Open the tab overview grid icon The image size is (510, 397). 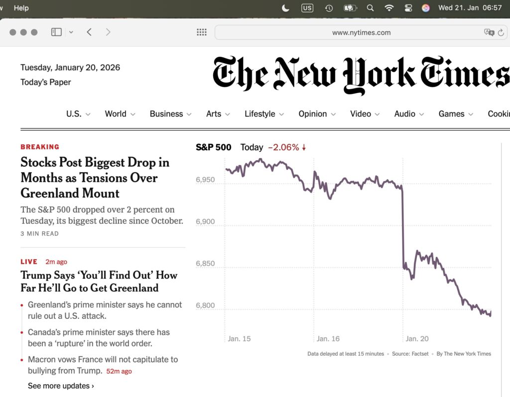202,32
